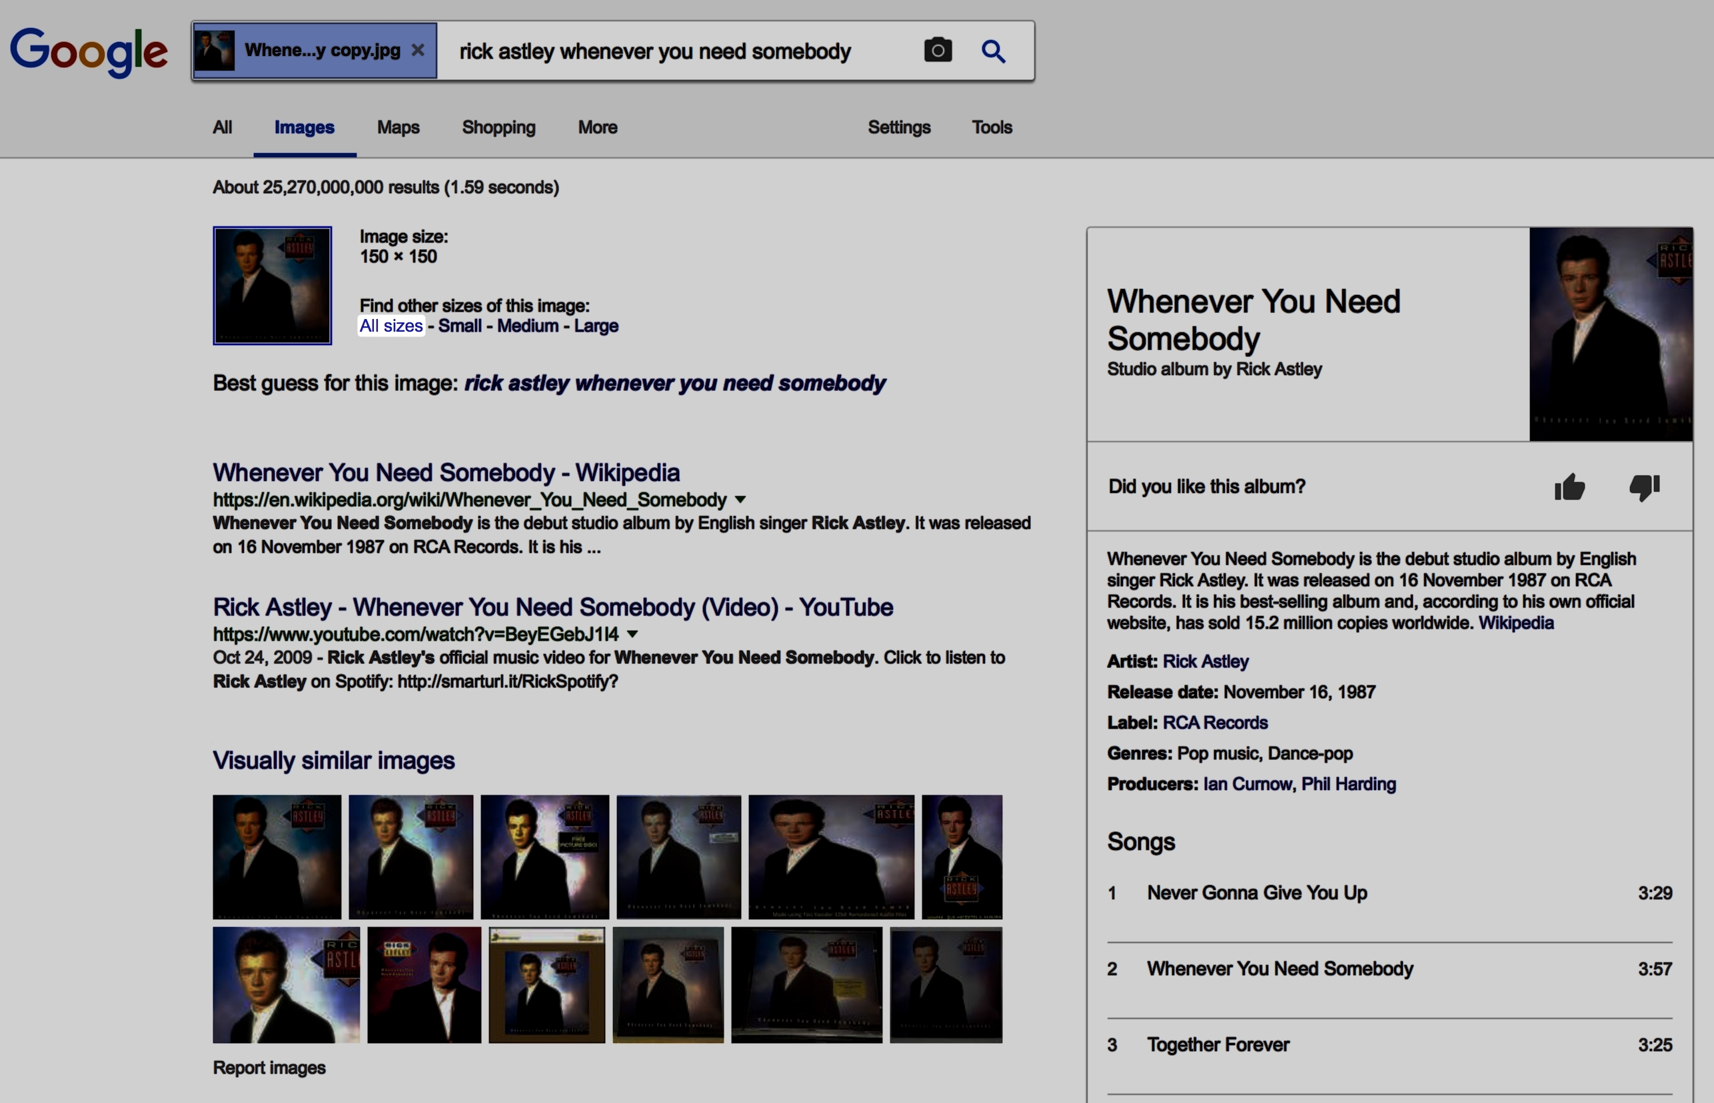Screen dimensions: 1714x1103
Task: Click YouTube result green URL
Action: pos(416,635)
